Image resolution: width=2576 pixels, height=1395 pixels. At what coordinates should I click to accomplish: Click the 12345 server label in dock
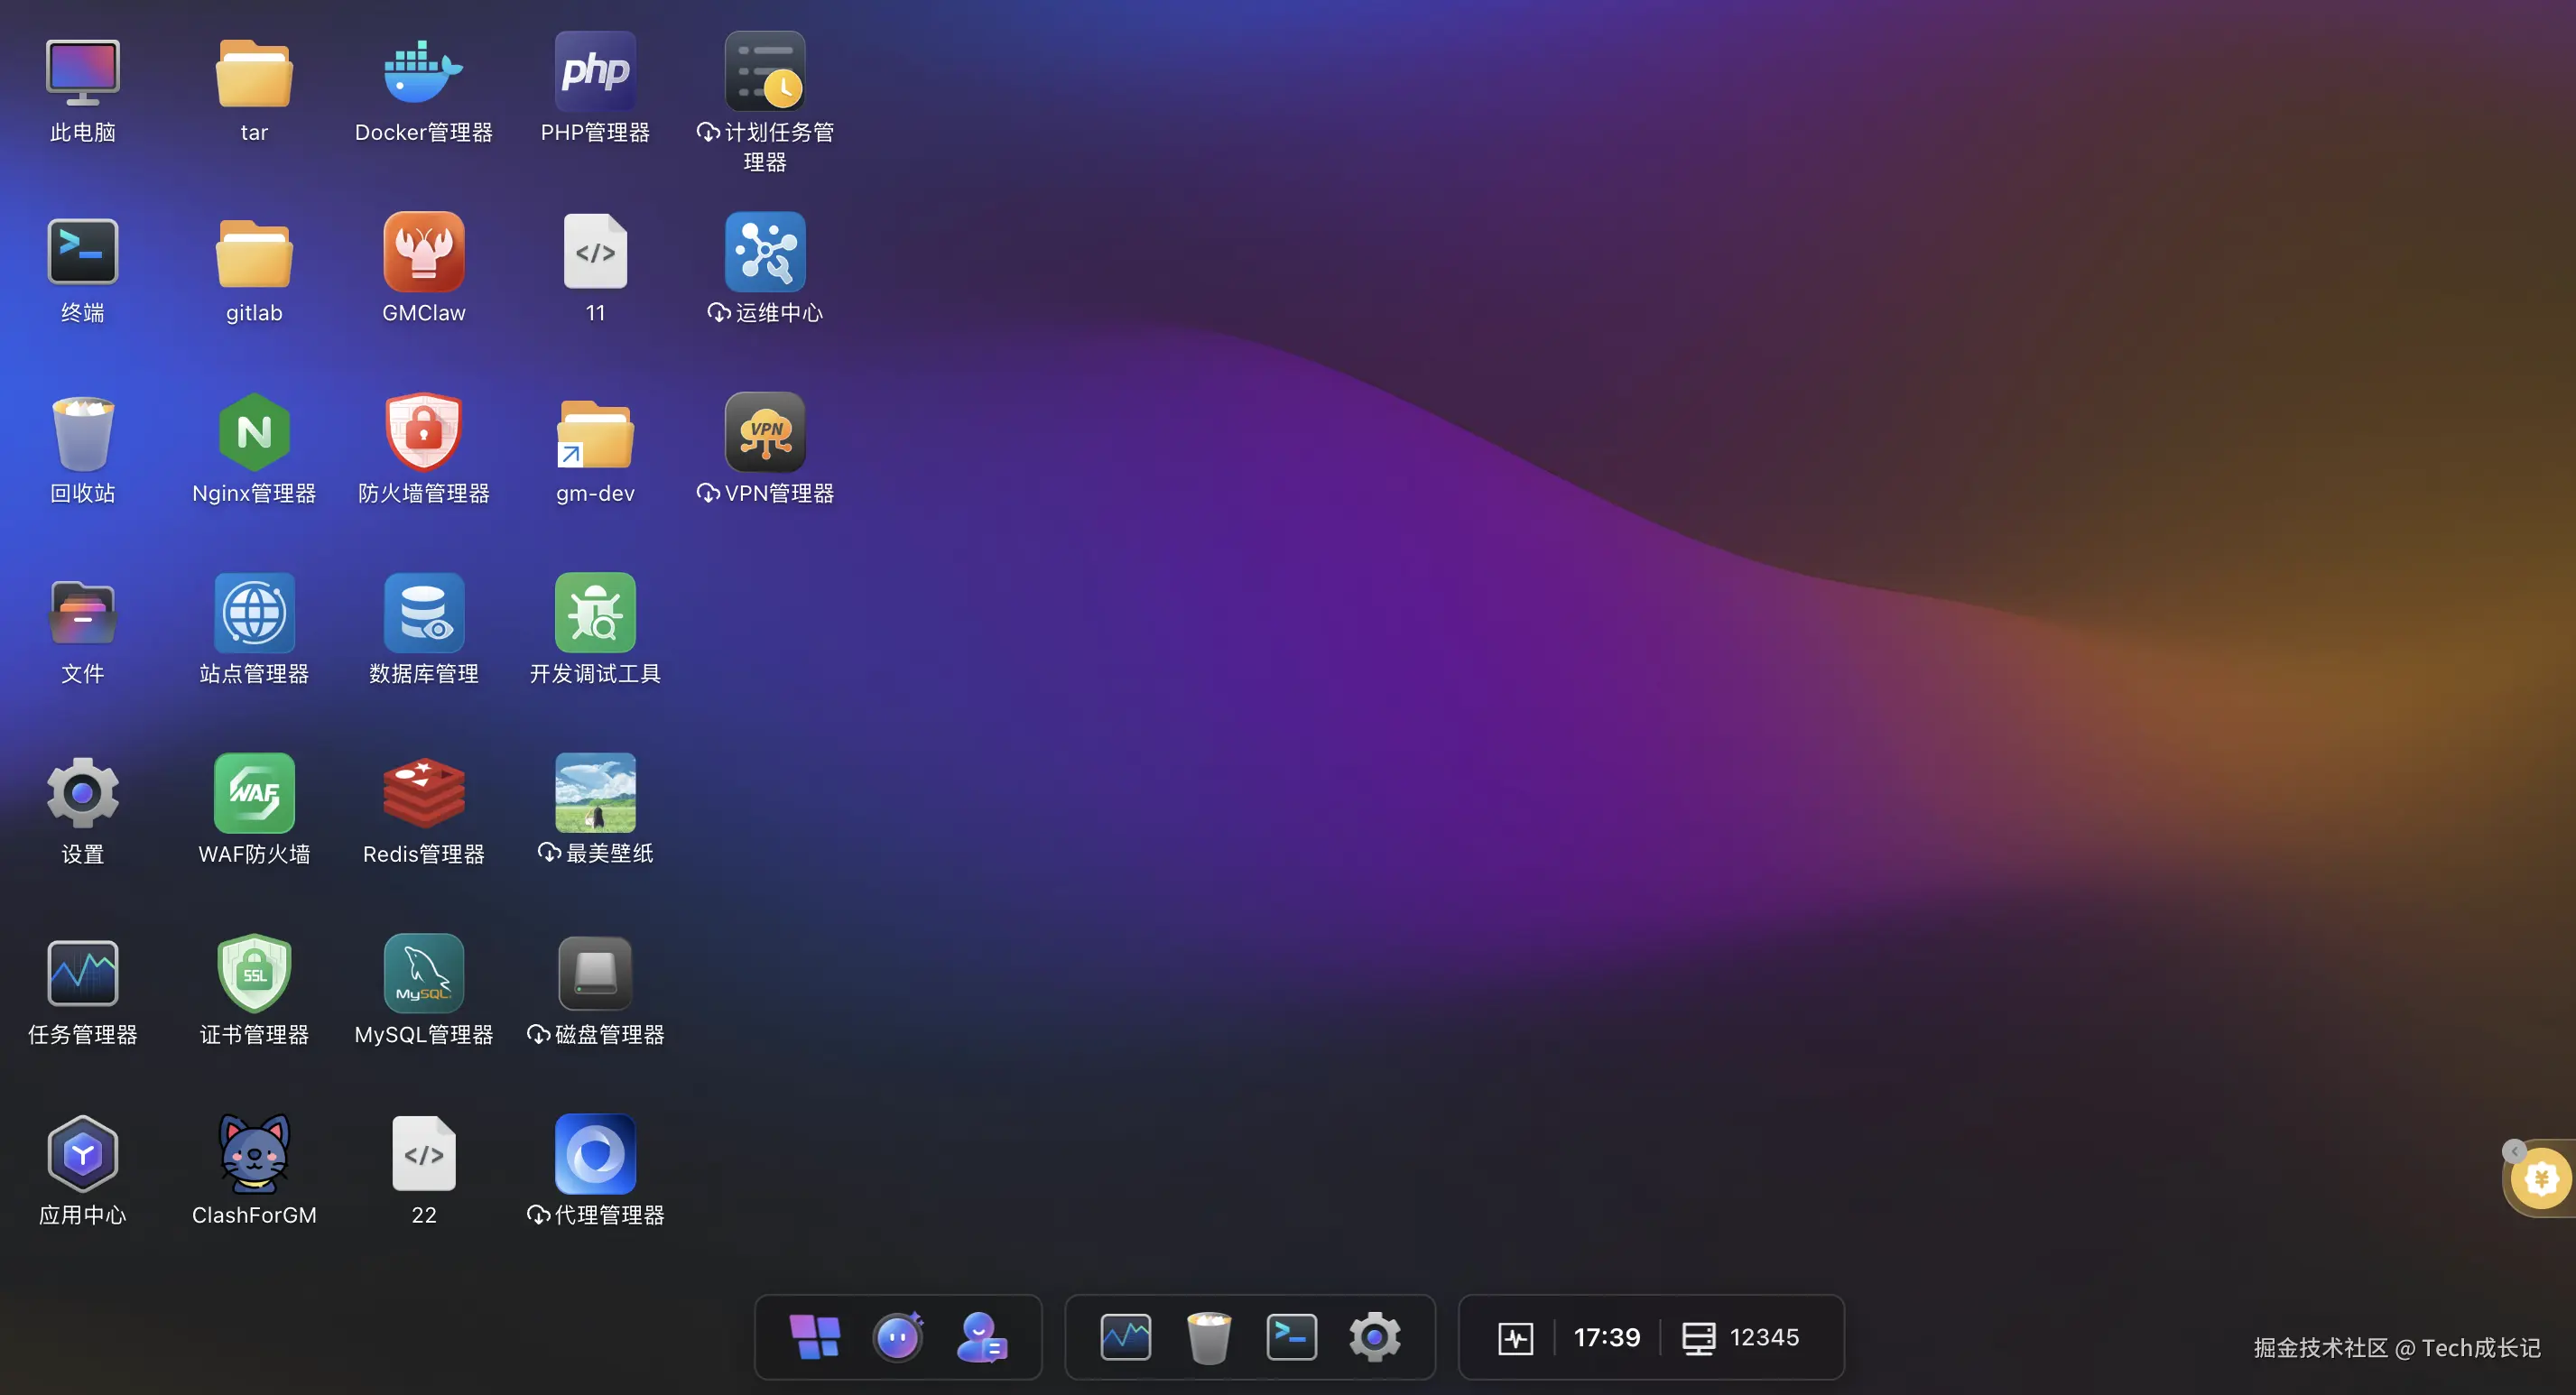1763,1337
